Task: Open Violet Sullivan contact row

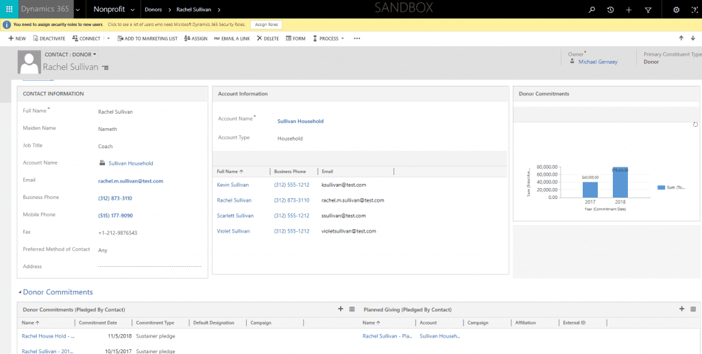Action: click(233, 231)
